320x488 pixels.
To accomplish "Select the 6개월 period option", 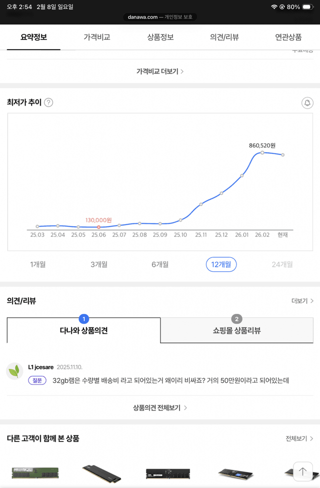I will point(160,264).
